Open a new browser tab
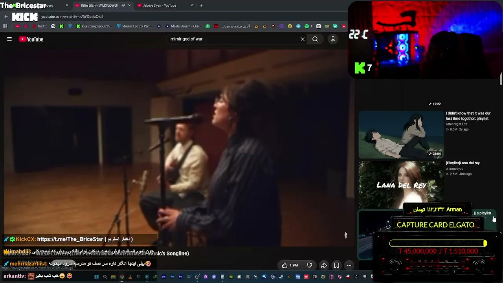The width and height of the screenshot is (503, 283). point(201,6)
